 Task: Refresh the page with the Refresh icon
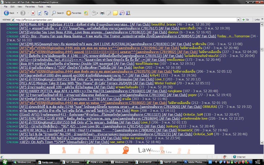[39, 13]
